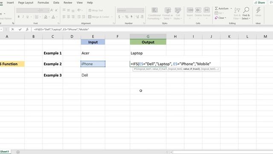The image size is (273, 154).
Task: Toggle Bold formatting
Action: coord(18,17)
